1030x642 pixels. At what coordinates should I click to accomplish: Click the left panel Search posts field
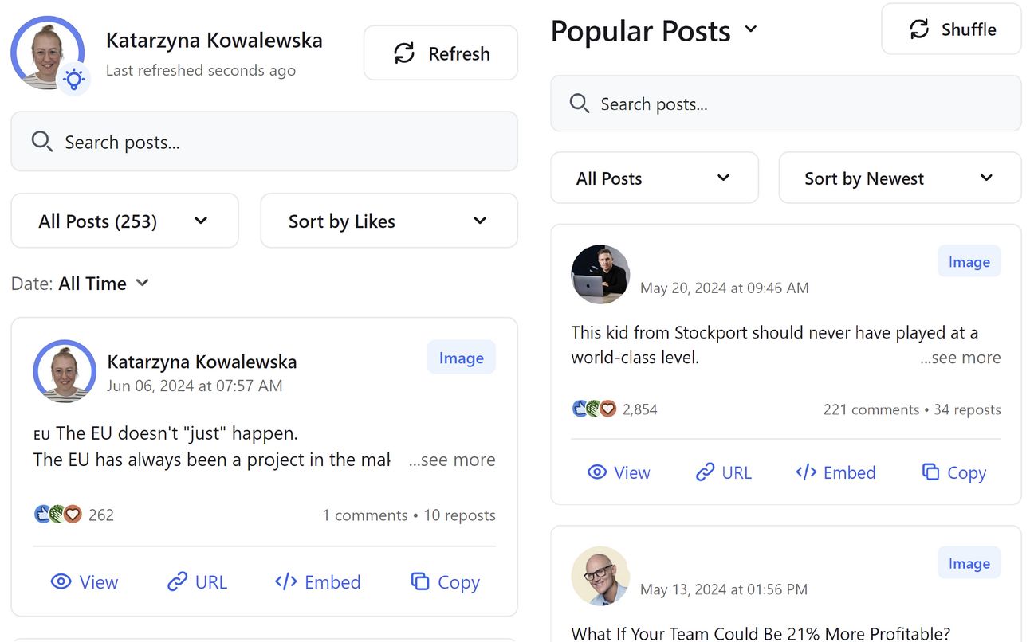point(264,142)
